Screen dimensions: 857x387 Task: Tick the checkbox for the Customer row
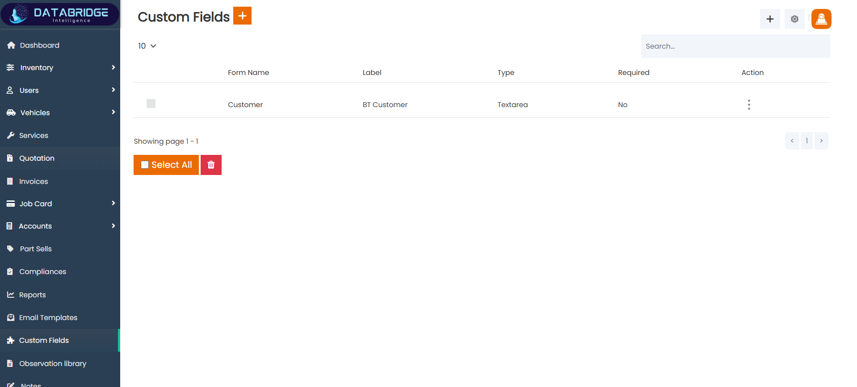[x=151, y=104]
